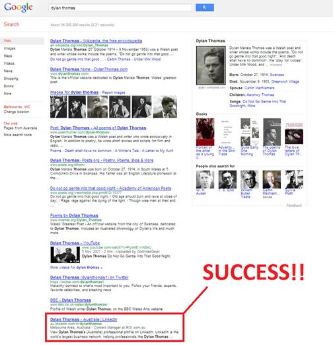Open 'Portrait of the artist' book cover
The image size is (333, 345).
point(205,132)
